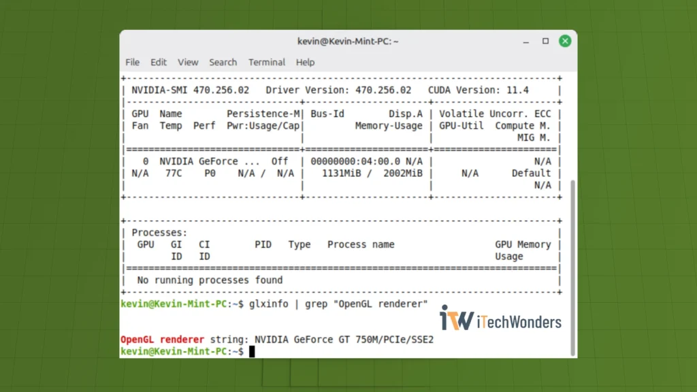Minimize the terminal window
This screenshot has height=392, width=697.
[525, 41]
